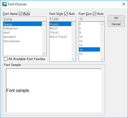The image size is (128, 118).
Task: Click the Cancel button
Action: 116,24
